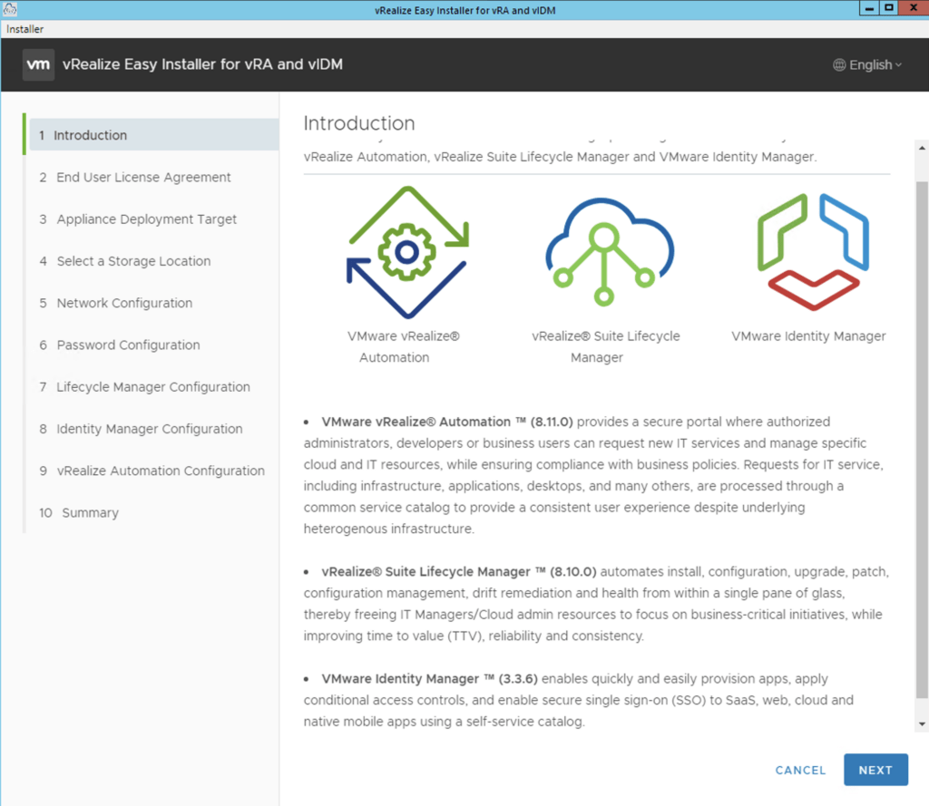This screenshot has height=806, width=929.
Task: Click bold 'vRealize® Suite Lifecycle Manager ™ (8.10.0)' text
Action: (x=458, y=571)
